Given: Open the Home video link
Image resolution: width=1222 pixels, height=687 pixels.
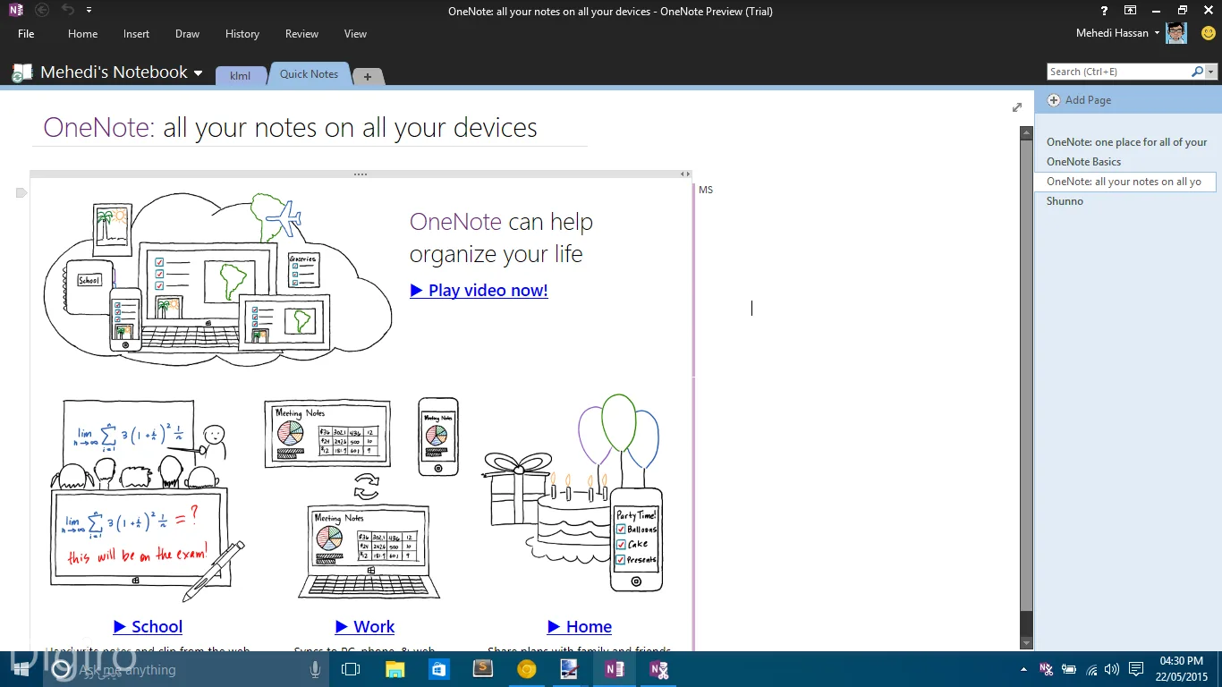Looking at the screenshot, I should 580,627.
